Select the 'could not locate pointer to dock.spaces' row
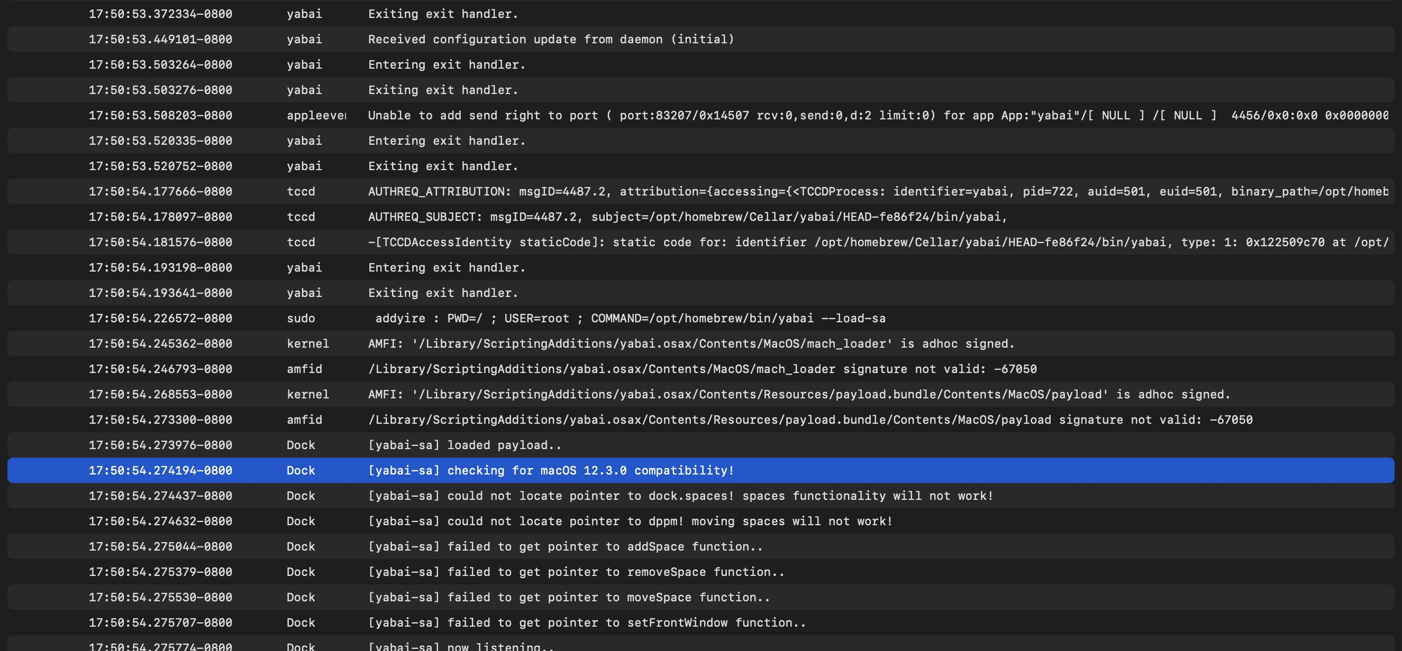Screen dimensions: 1402x651 click(680, 496)
